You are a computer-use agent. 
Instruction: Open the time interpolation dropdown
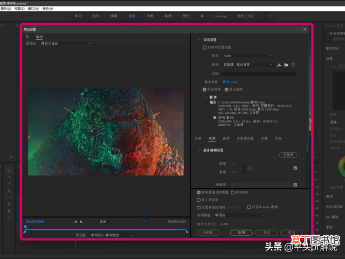239,215
